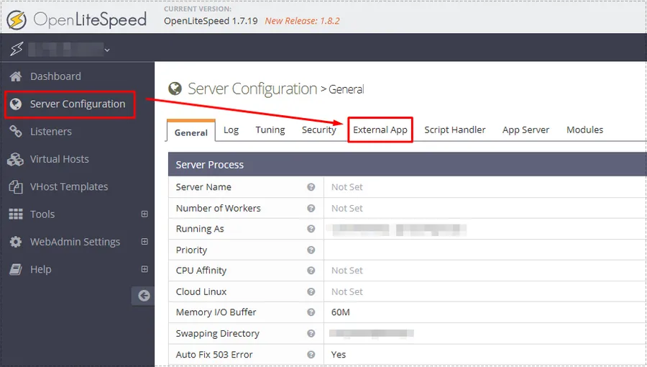647x367 pixels.
Task: Show help for Auto Fix 503 Error
Action: pyautogui.click(x=311, y=354)
